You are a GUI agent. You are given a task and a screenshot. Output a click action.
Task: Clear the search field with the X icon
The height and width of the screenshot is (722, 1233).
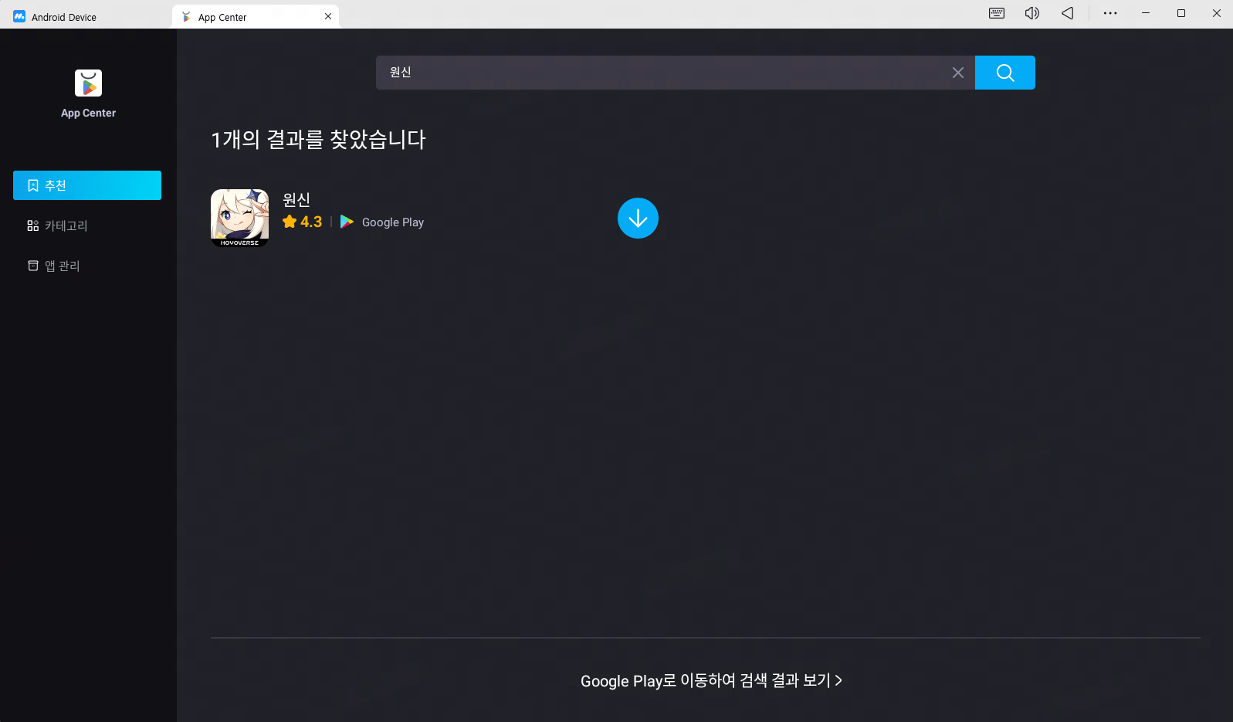(x=957, y=73)
